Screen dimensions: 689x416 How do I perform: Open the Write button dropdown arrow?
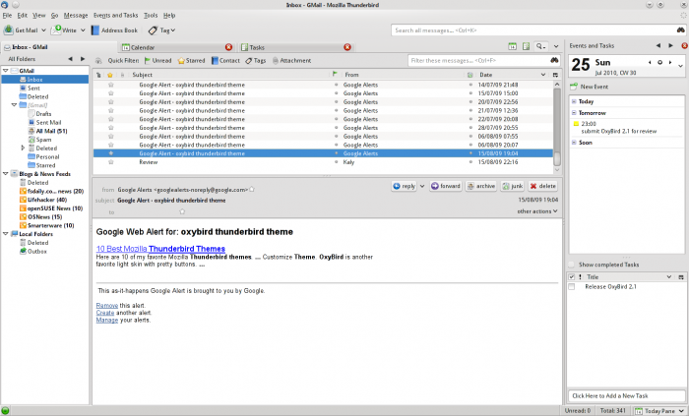click(83, 30)
